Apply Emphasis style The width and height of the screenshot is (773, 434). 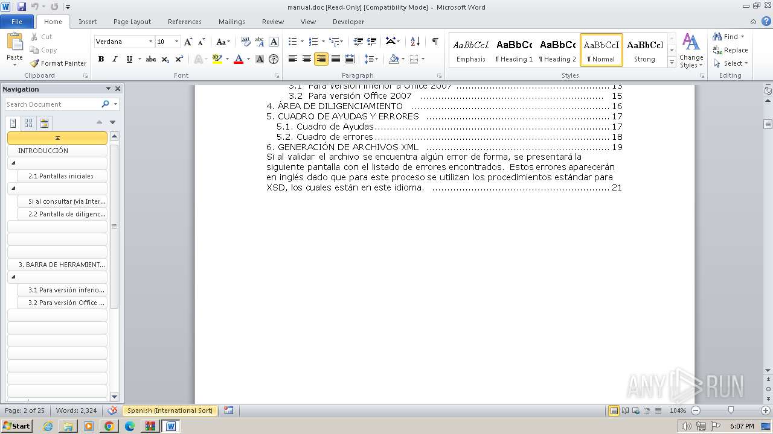[x=470, y=50]
